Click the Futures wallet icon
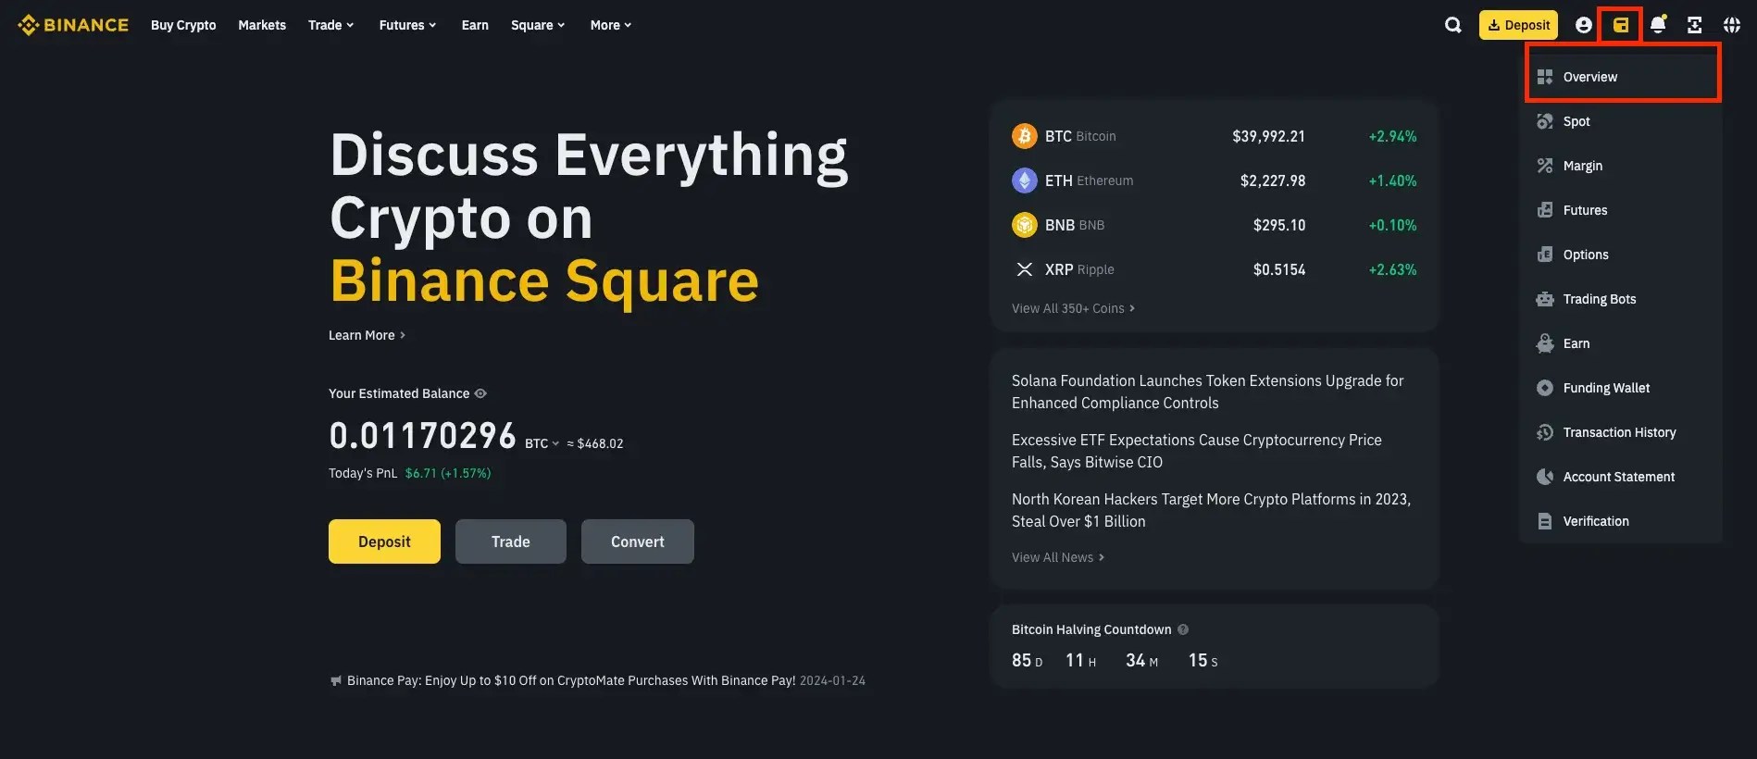The height and width of the screenshot is (759, 1757). tap(1544, 210)
